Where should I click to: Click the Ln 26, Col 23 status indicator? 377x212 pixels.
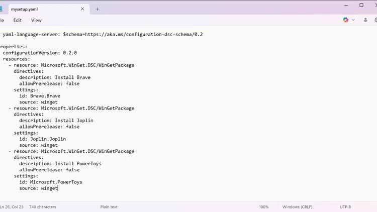12,206
